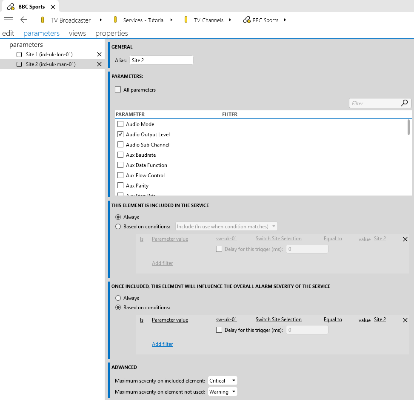Expand the Services - Tutorial breadcrumb arrow

pyautogui.click(x=171, y=20)
